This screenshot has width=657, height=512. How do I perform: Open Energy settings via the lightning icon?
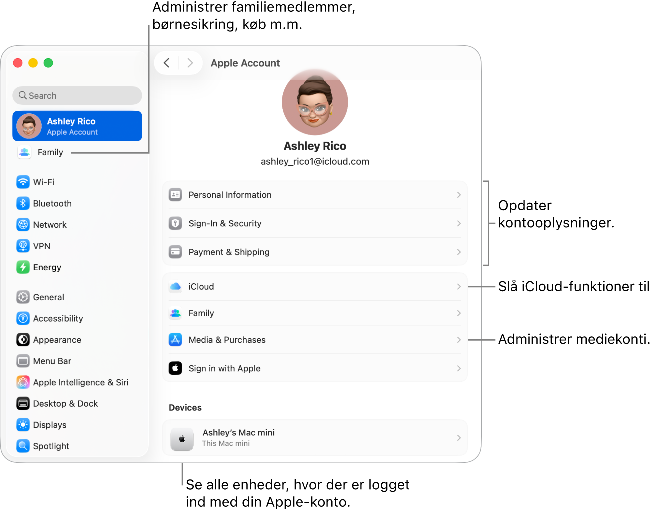[23, 267]
